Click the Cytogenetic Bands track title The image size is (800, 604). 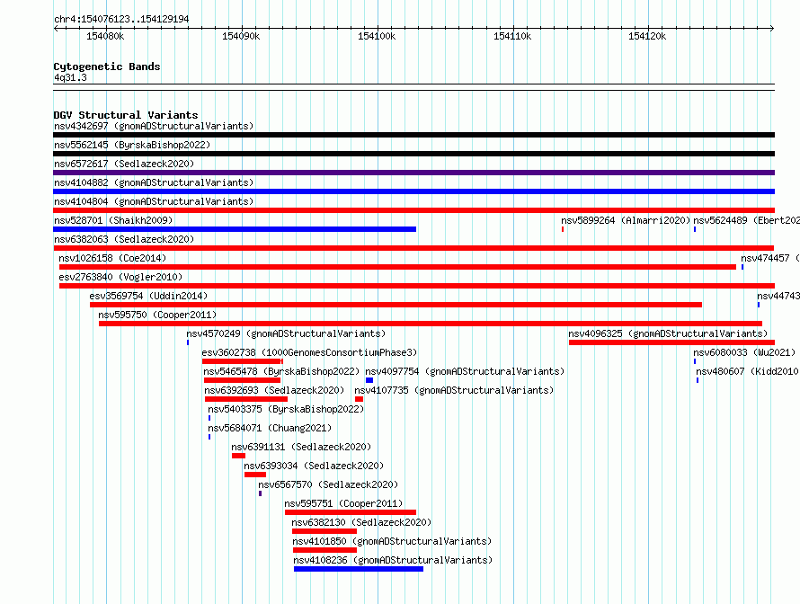(107, 67)
